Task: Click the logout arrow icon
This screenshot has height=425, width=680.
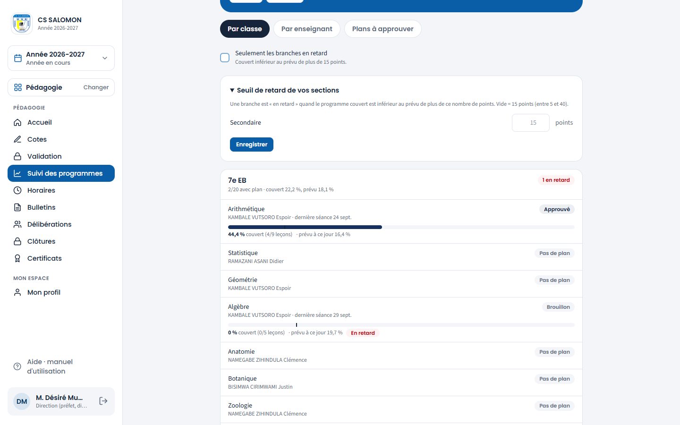Action: click(x=103, y=401)
